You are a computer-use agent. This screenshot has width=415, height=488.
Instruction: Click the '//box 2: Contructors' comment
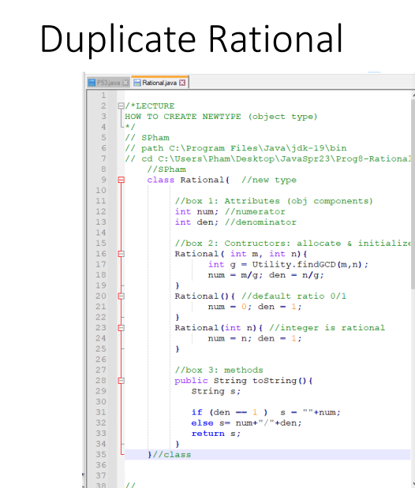pos(233,244)
